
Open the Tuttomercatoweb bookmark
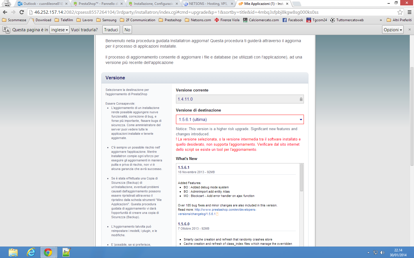[x=347, y=20]
